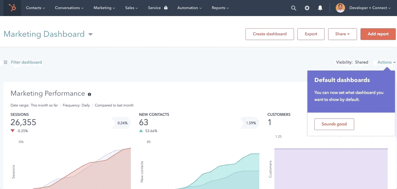Image resolution: width=397 pixels, height=189 pixels.
Task: Open the Share dropdown button
Action: (342, 34)
